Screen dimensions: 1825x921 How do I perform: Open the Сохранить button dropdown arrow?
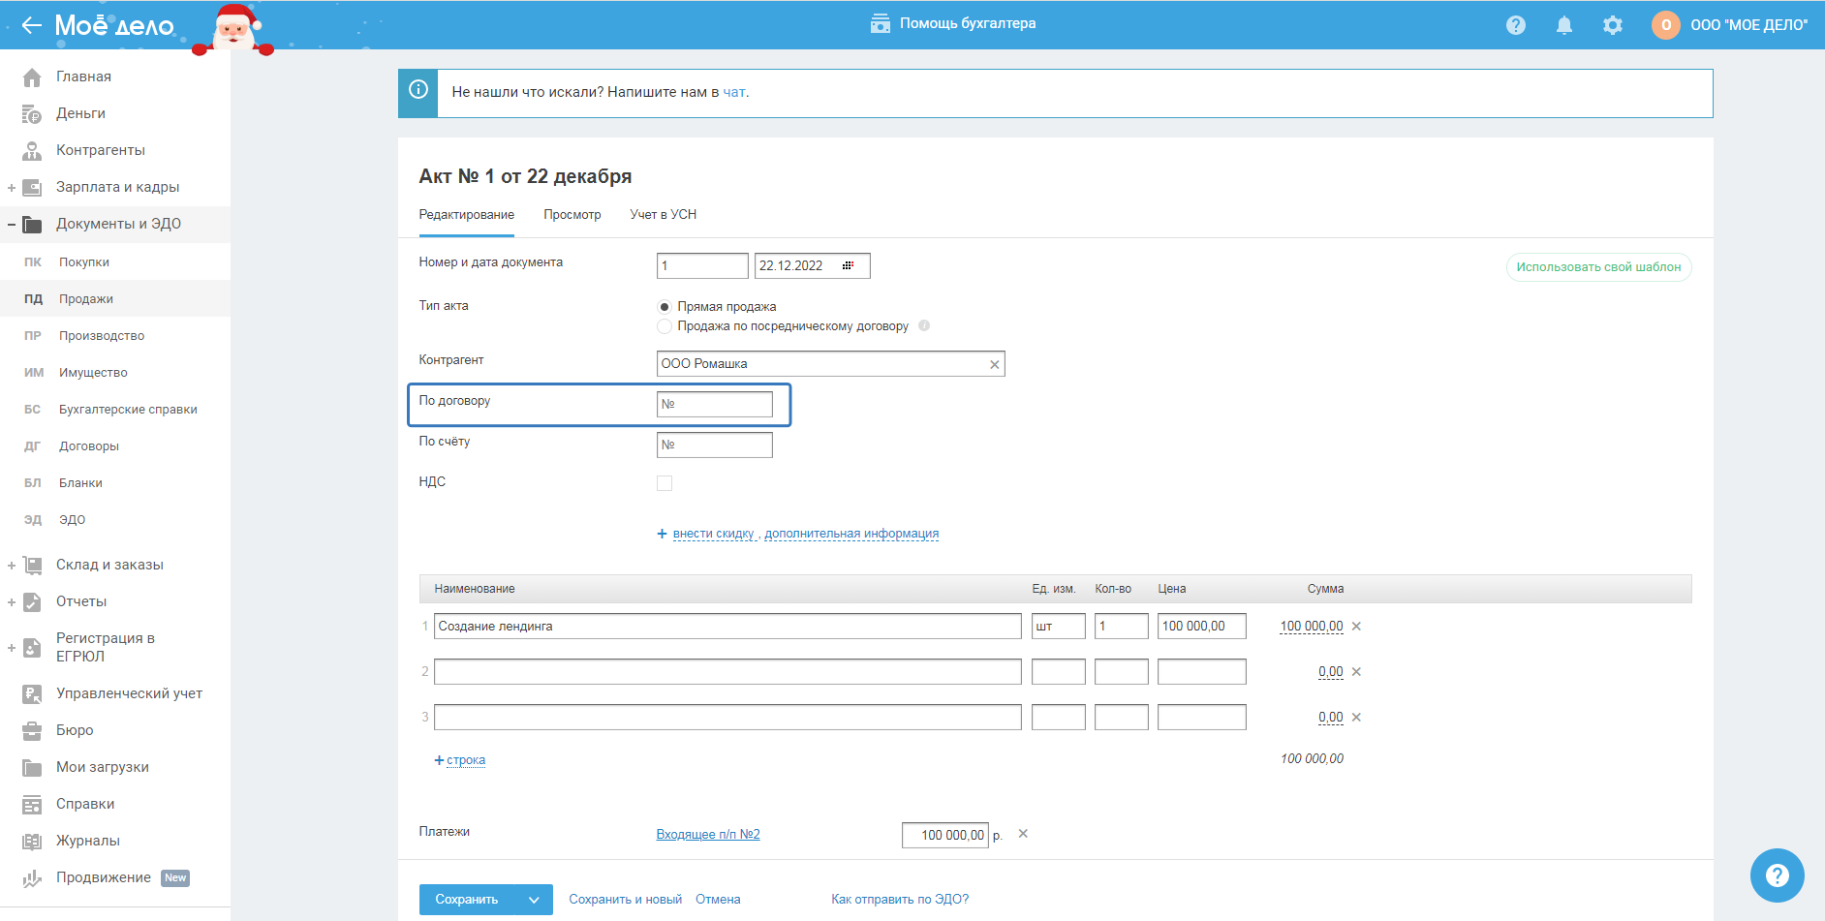click(534, 900)
